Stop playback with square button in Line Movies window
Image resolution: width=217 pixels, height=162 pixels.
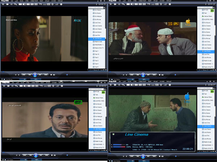pyautogui.click(x=51, y=75)
